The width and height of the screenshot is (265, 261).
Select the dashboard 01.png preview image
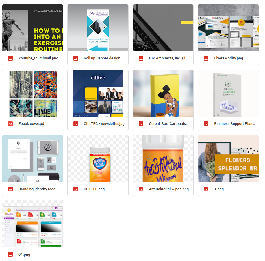click(x=33, y=224)
